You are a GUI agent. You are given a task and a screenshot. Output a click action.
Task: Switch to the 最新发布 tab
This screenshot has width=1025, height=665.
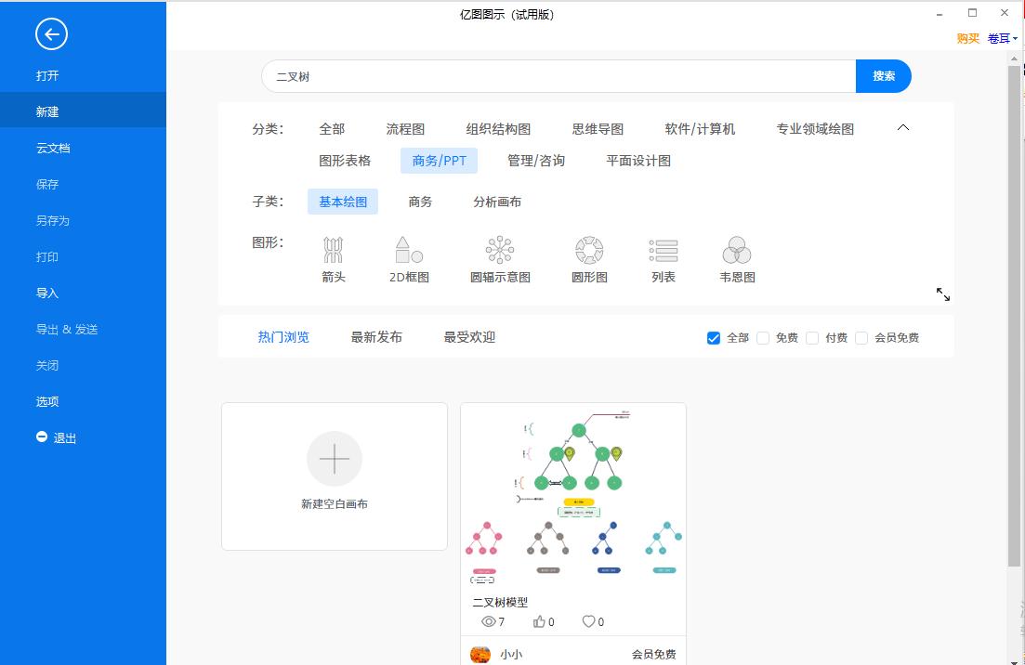click(x=376, y=337)
